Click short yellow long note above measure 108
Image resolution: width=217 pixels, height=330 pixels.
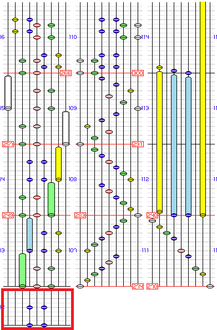click(58, 164)
